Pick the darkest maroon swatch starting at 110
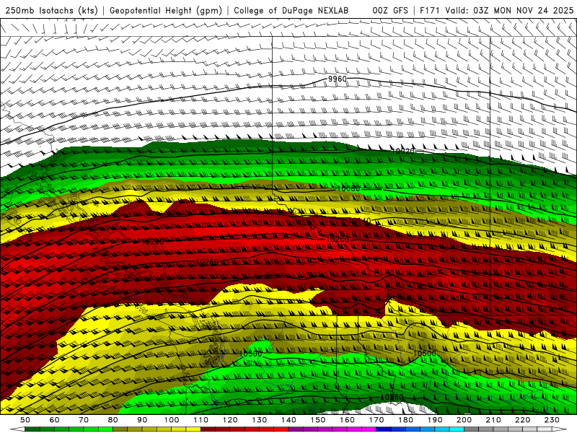 pos(208,429)
